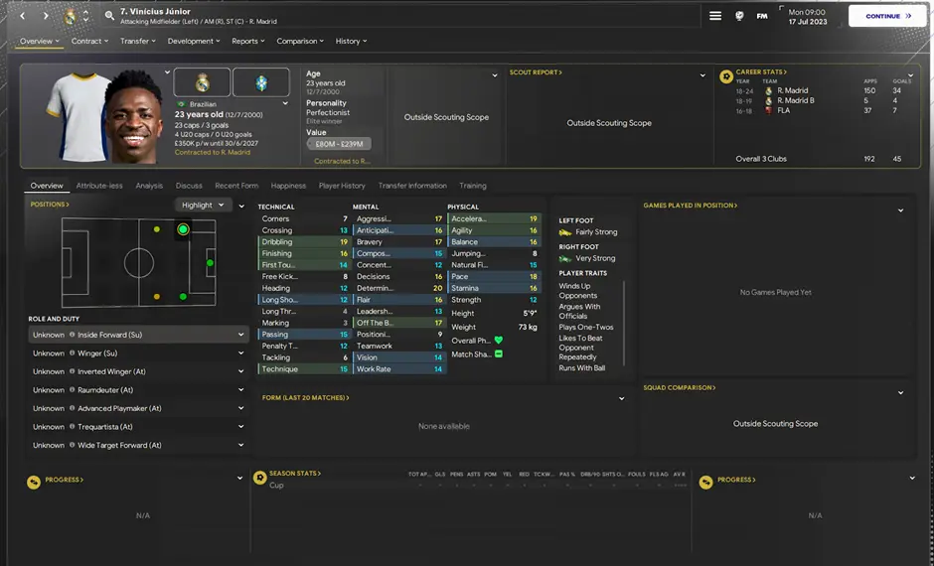934x566 pixels.
Task: Expand the Form panel chevron
Action: pos(621,399)
